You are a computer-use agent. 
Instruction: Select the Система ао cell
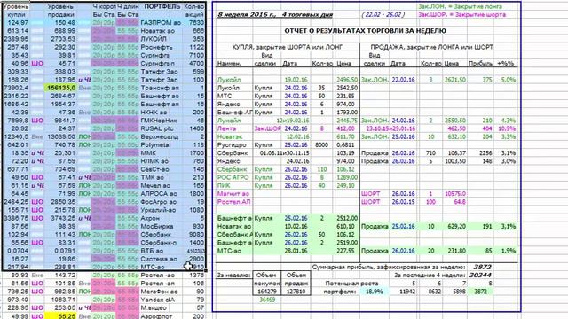coord(159,259)
